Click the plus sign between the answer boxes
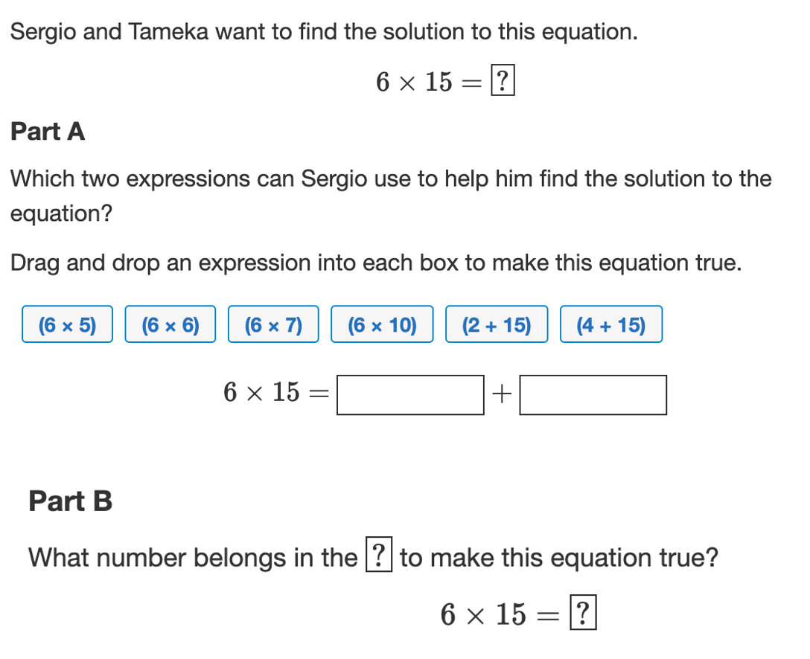The height and width of the screenshot is (659, 810). tap(502, 395)
